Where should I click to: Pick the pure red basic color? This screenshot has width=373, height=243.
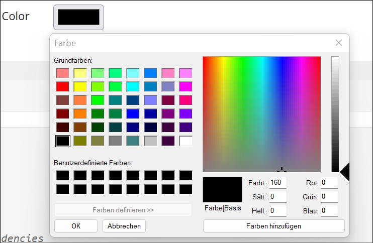tap(63, 87)
